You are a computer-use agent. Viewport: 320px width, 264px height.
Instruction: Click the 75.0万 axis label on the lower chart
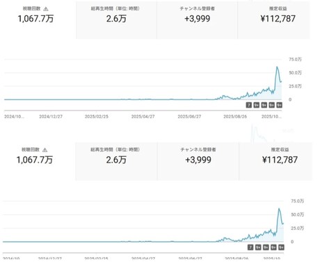(x=297, y=201)
